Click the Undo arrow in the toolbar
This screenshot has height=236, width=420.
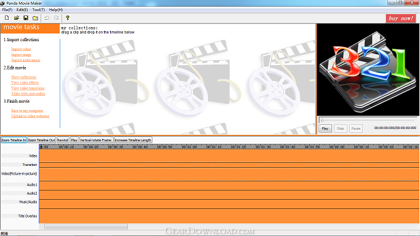[47, 18]
